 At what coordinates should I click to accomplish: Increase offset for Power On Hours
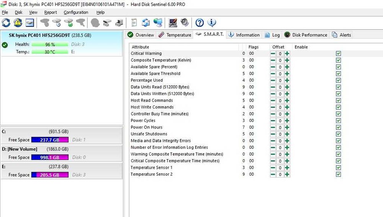tap(287, 127)
